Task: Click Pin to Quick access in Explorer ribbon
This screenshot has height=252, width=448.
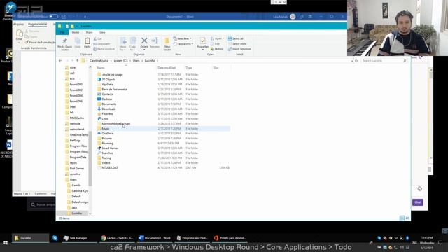Action: click(65, 44)
